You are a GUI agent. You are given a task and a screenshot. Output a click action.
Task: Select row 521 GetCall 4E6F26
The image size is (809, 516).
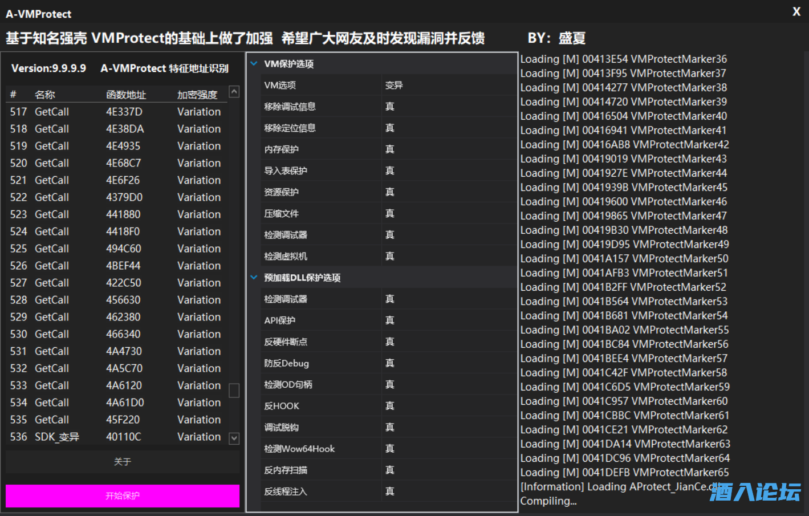(116, 180)
